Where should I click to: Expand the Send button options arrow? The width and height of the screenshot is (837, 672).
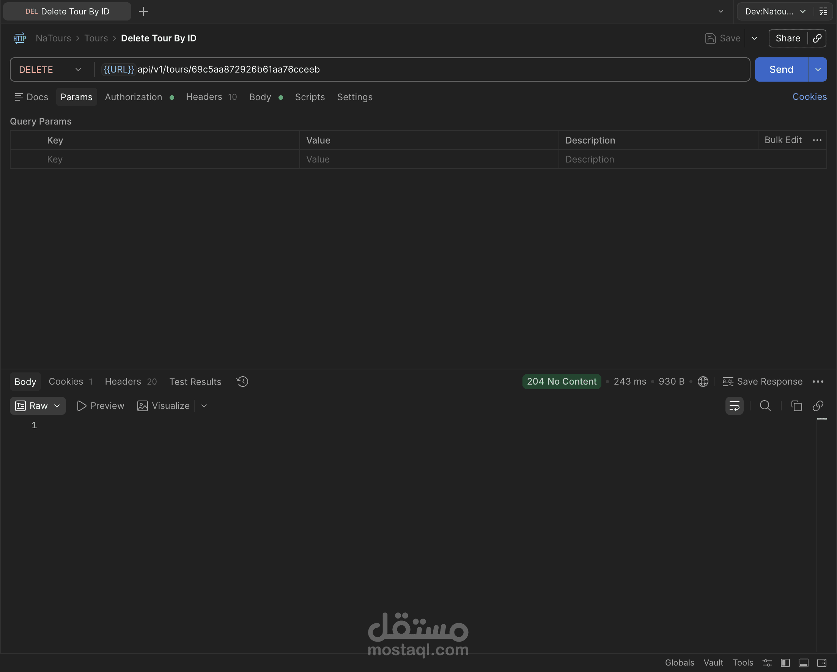[x=818, y=69]
